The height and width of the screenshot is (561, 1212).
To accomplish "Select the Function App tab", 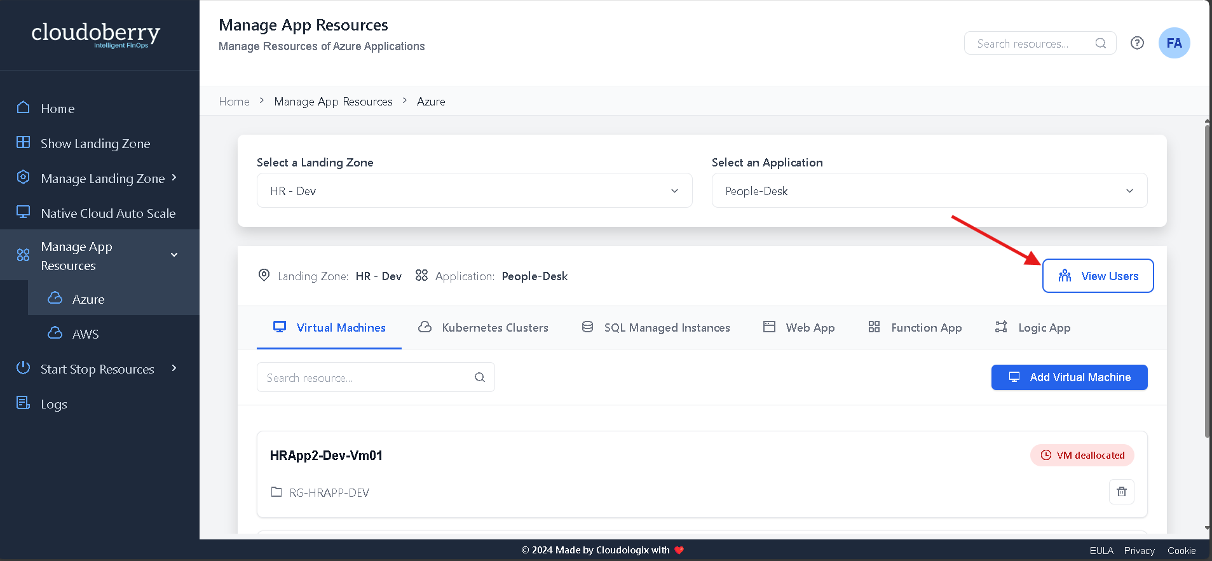I will point(915,328).
